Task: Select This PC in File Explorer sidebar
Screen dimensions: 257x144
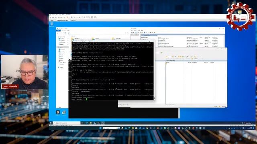Action: pos(63,47)
